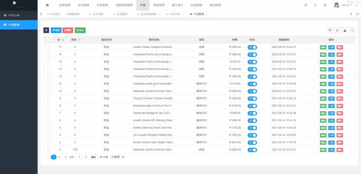Click the sidebar collapse icon in top bar

(47, 5)
